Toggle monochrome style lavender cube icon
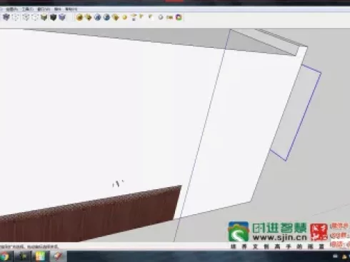The image size is (350, 262). tap(62, 17)
